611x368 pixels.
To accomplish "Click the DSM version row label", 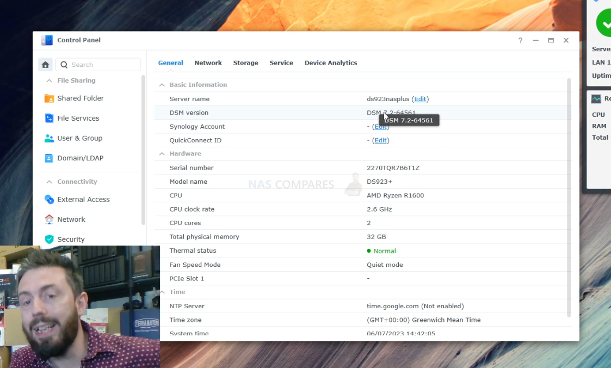I will 189,113.
